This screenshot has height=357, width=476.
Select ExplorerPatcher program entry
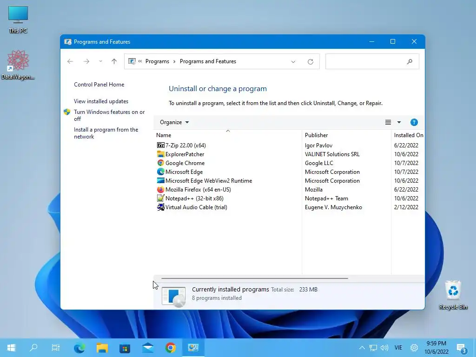coord(185,154)
